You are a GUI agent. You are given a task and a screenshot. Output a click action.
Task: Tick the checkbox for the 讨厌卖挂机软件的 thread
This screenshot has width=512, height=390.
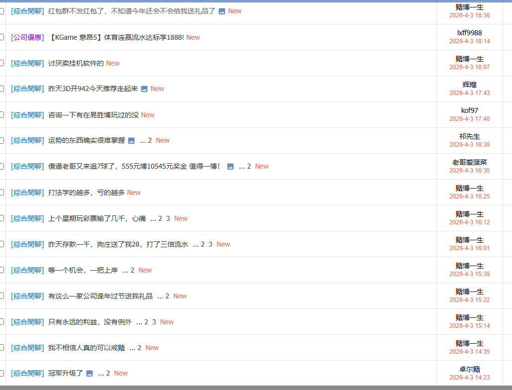click(x=1, y=63)
